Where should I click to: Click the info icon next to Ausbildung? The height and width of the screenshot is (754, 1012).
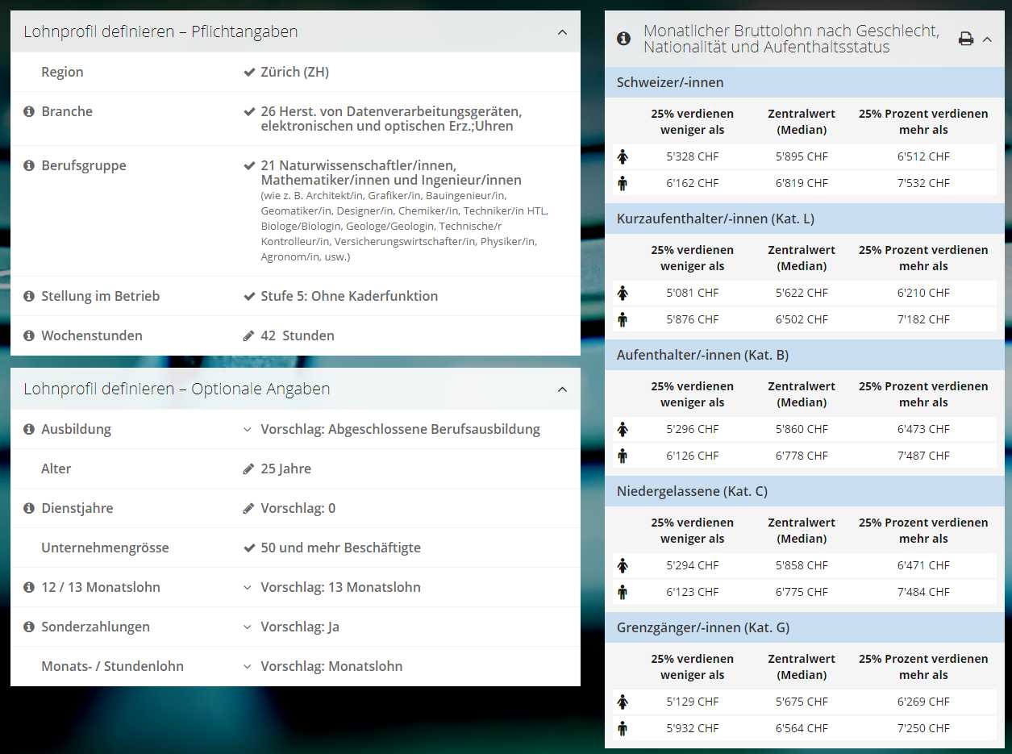29,429
